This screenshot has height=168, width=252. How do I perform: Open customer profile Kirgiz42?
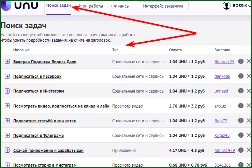tap(222, 136)
